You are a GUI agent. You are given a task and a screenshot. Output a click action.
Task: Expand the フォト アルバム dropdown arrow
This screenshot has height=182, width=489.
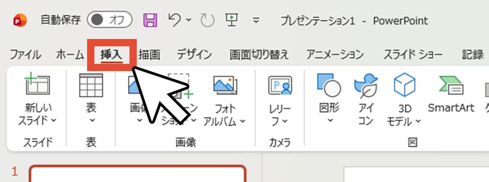click(x=243, y=122)
